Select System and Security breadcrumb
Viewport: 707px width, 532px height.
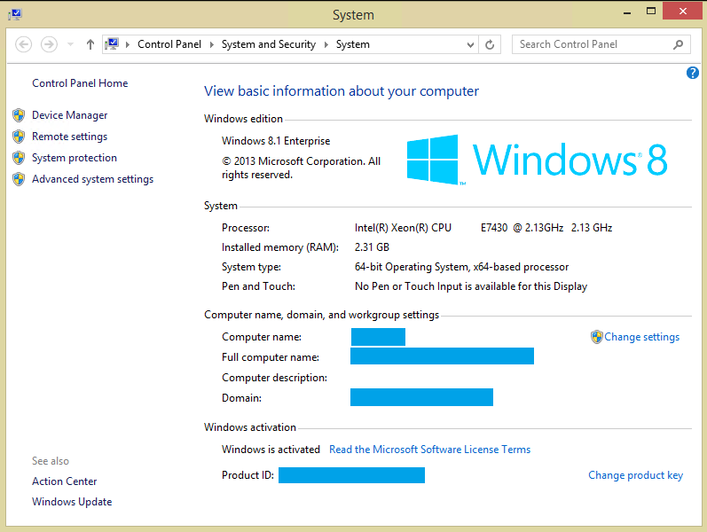268,44
